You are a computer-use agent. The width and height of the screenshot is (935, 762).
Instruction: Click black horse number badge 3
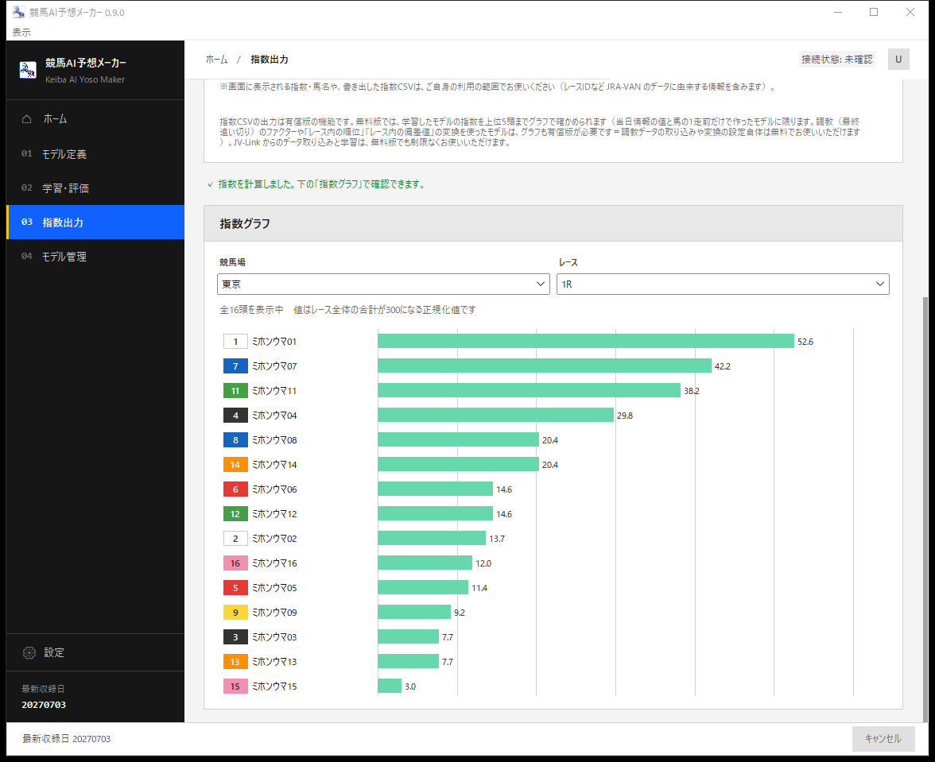(x=235, y=637)
